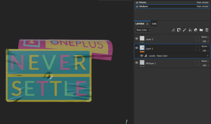
Task: Open the Base Color channel dropdown
Action: coord(143,30)
